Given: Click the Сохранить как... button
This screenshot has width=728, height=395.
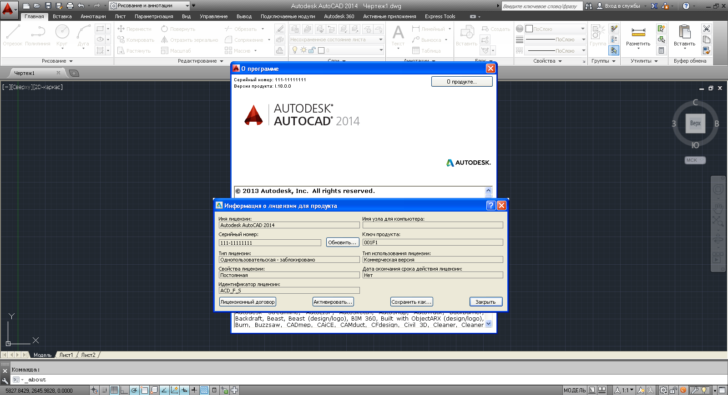Looking at the screenshot, I should pos(411,302).
